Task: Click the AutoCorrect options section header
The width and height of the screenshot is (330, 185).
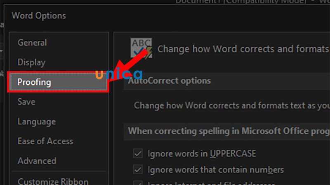Action: (170, 81)
